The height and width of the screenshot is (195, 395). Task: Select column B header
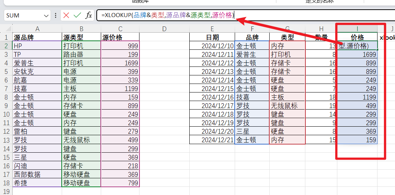[81, 29]
